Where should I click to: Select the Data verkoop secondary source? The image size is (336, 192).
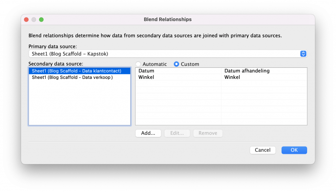72,77
